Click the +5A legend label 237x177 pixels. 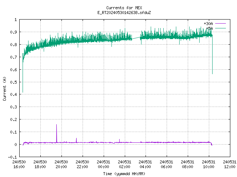209,28
